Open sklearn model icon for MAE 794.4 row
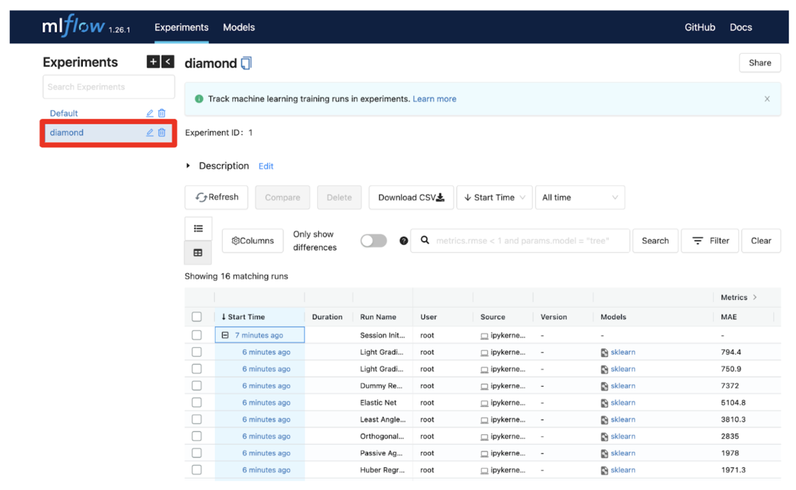Image resolution: width=796 pixels, height=490 pixels. [604, 352]
